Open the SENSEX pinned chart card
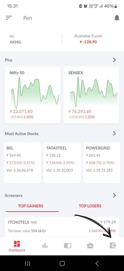Screen dimensions: 124x271 coord(91,95)
